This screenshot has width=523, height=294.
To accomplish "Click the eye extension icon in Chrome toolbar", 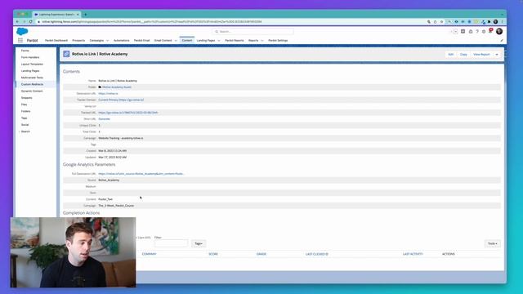I will (456, 22).
